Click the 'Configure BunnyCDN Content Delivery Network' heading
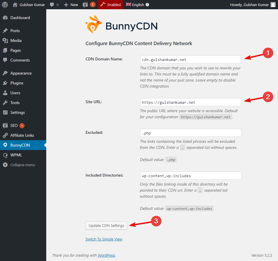The height and width of the screenshot is (261, 278). click(x=139, y=43)
